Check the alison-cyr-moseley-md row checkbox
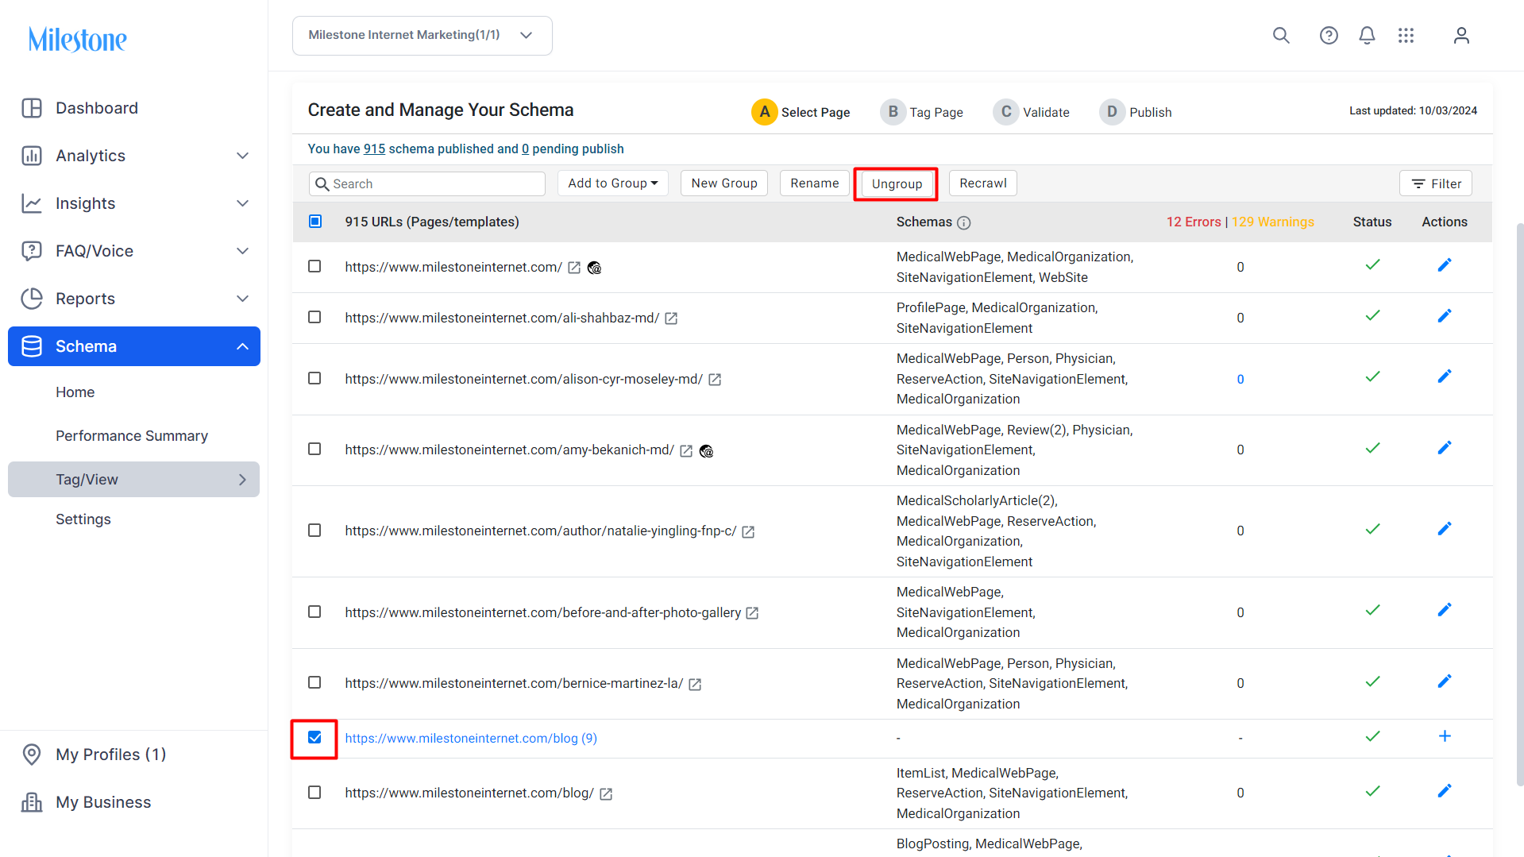This screenshot has width=1524, height=857. [x=314, y=379]
